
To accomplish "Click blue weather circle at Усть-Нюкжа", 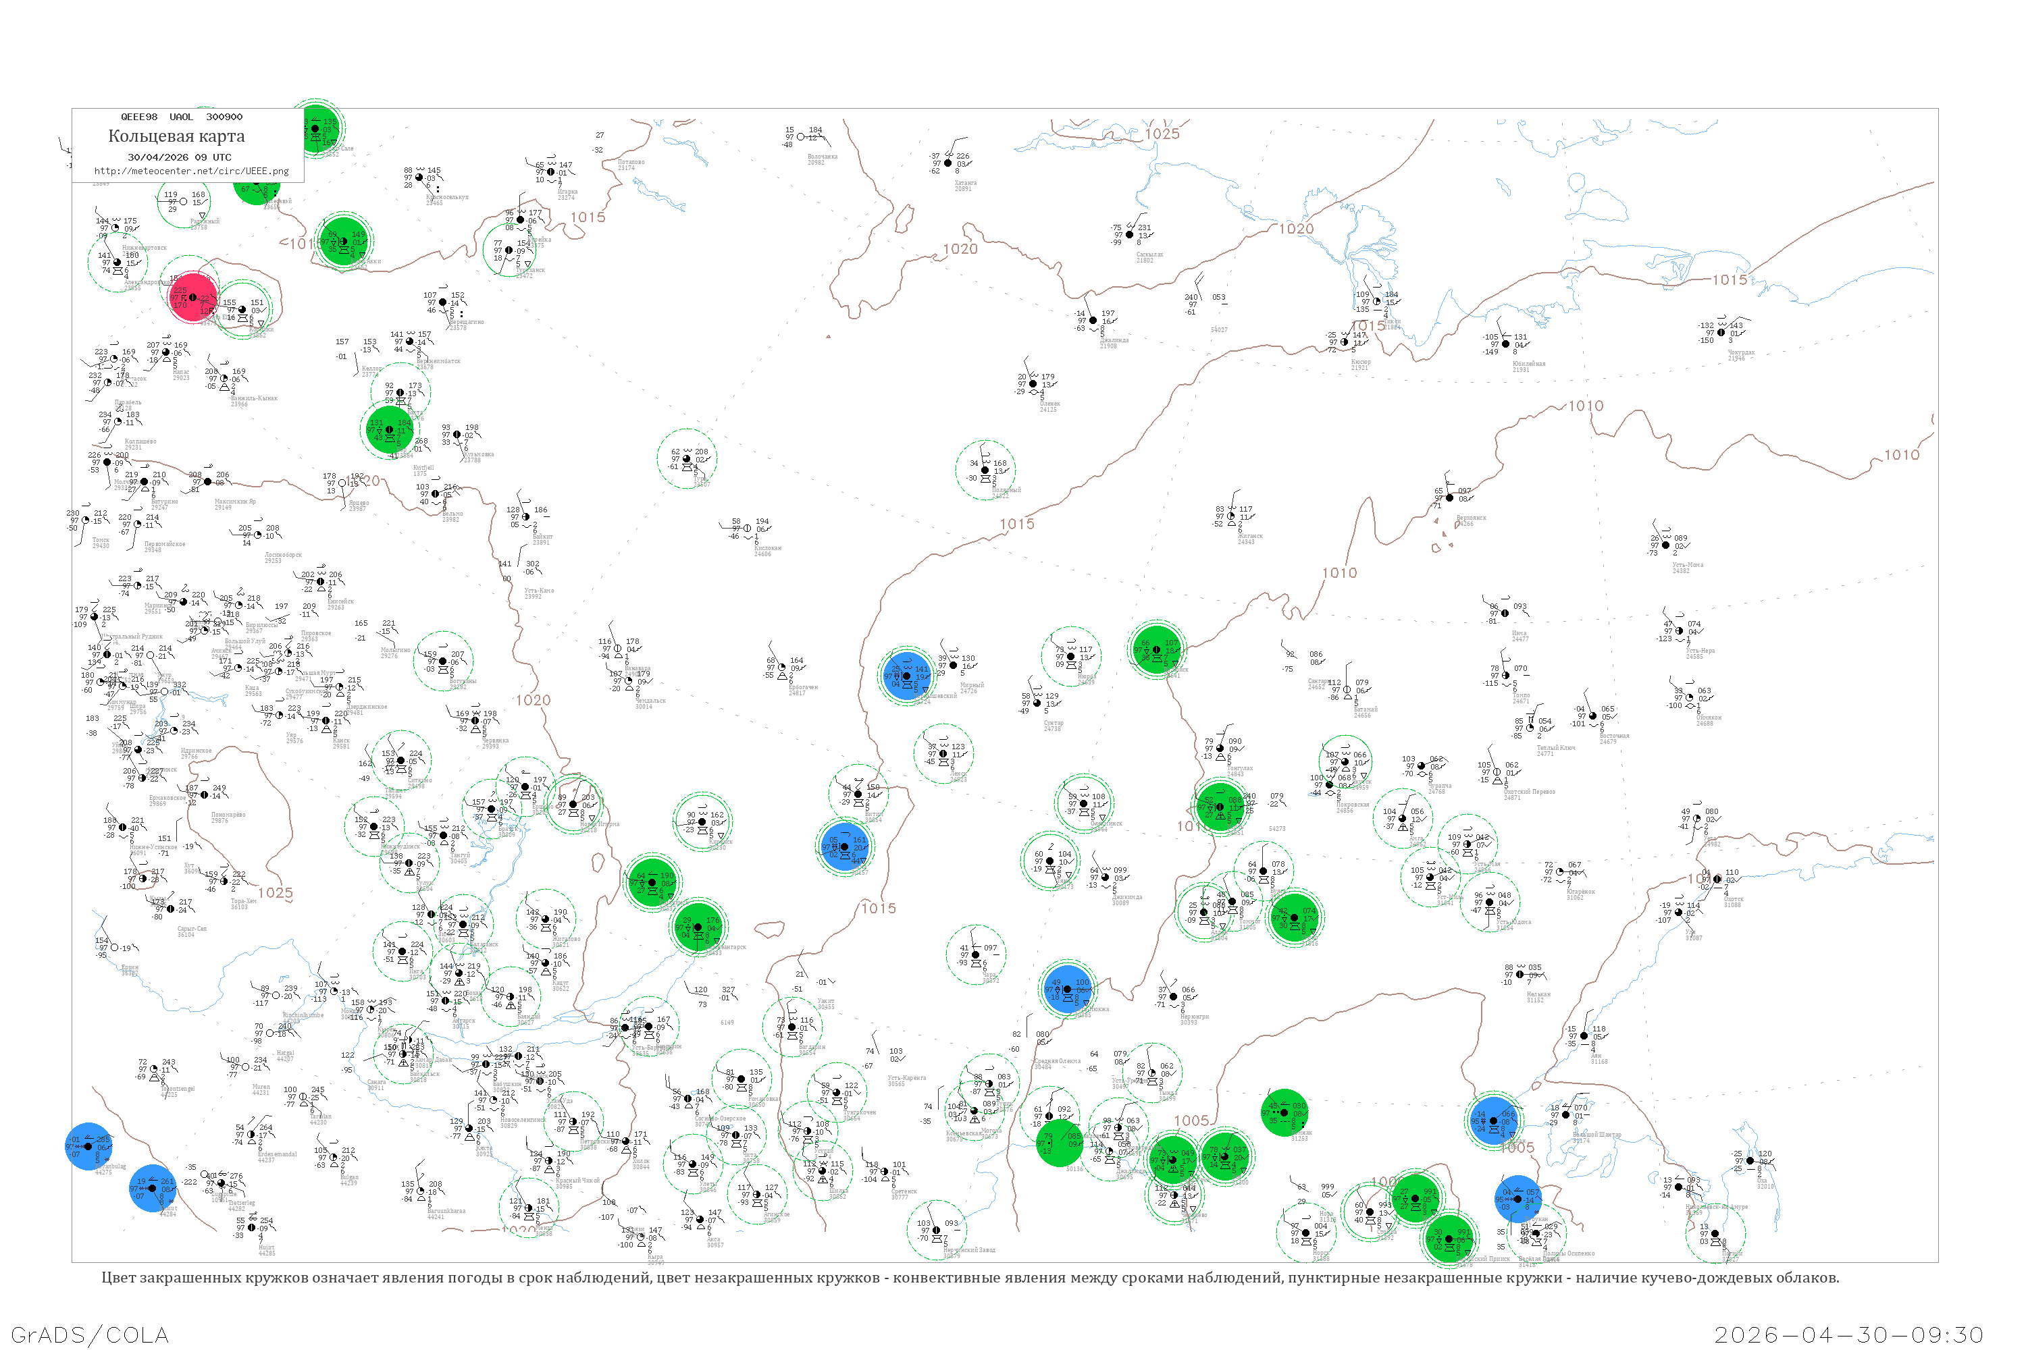I will coord(1067,990).
